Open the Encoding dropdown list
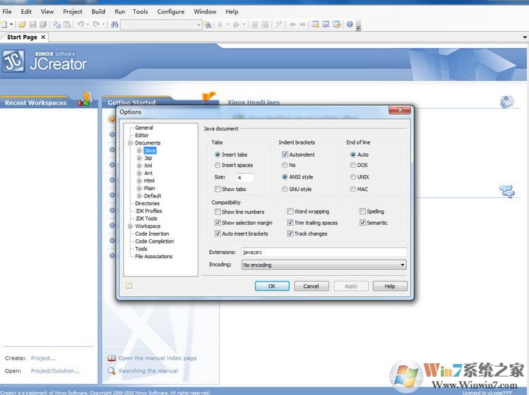Screen dimensions: 529x395 click(402, 265)
